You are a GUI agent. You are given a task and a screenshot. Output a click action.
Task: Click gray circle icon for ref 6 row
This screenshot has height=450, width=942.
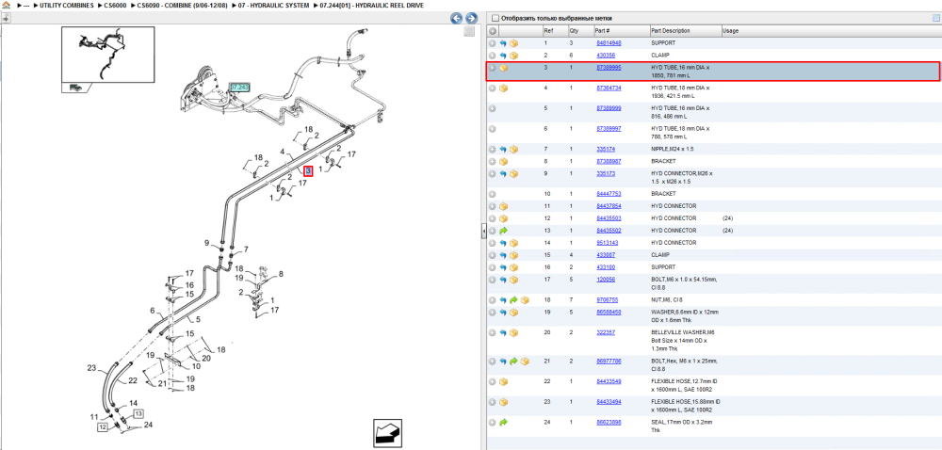[493, 129]
